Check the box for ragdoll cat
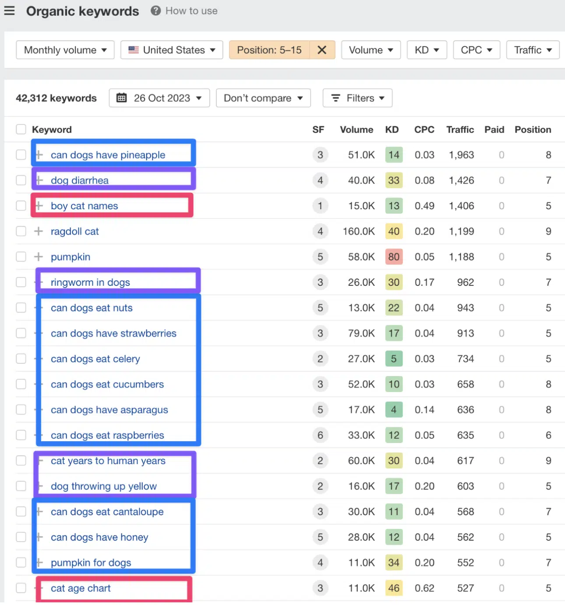Image resolution: width=565 pixels, height=605 pixels. (x=21, y=231)
